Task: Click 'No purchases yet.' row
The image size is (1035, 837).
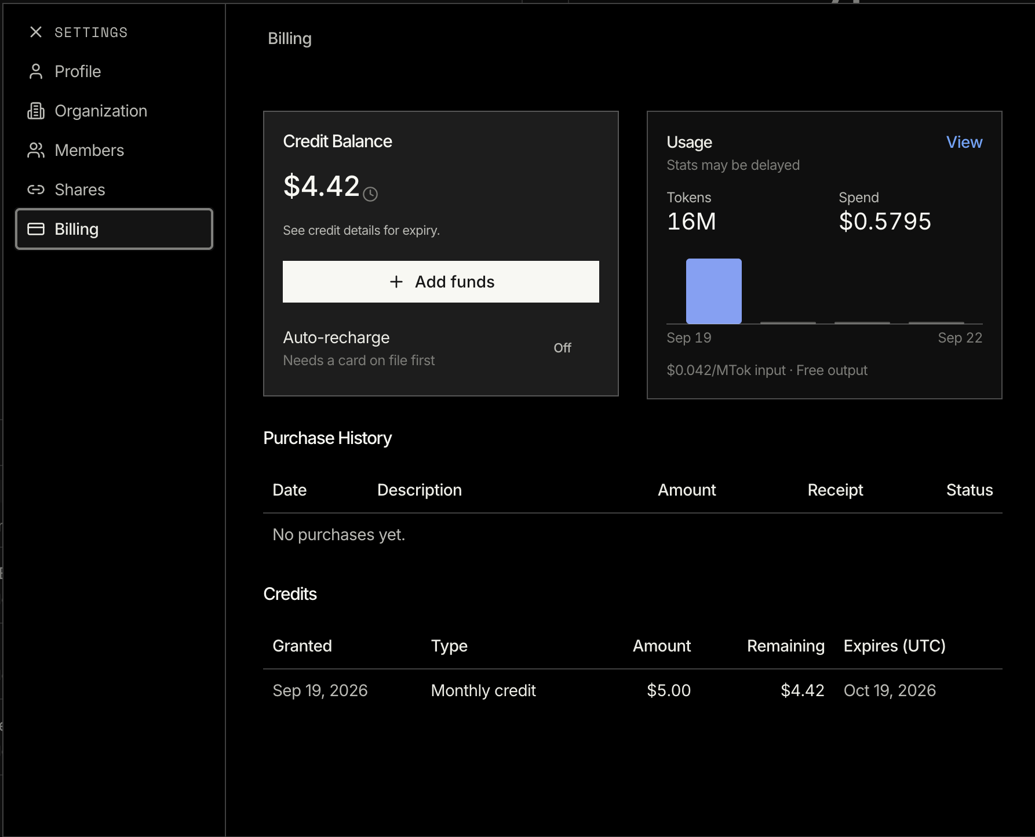Action: tap(633, 534)
